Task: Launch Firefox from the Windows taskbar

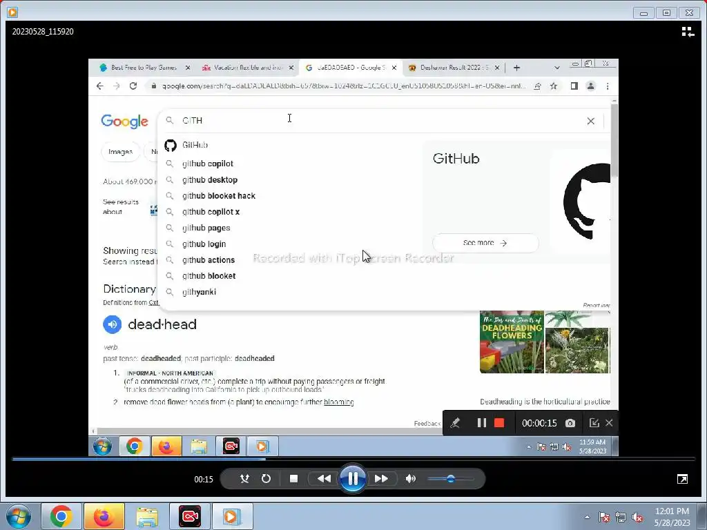Action: tap(104, 516)
